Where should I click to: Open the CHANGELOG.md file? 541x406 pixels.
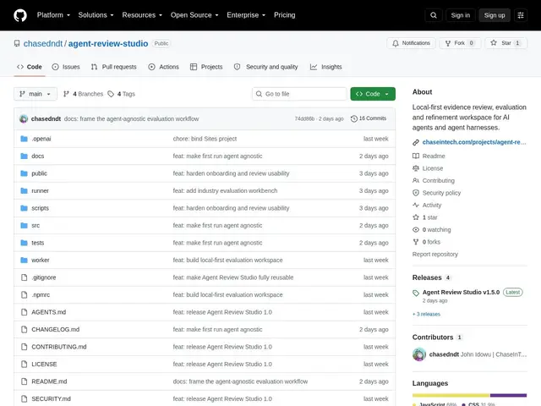(x=56, y=329)
